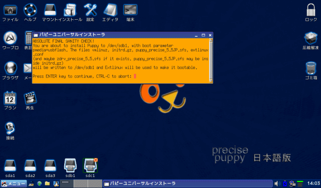Open the network globe tray icon
Viewport: 321px width, 188px height.
(292, 184)
